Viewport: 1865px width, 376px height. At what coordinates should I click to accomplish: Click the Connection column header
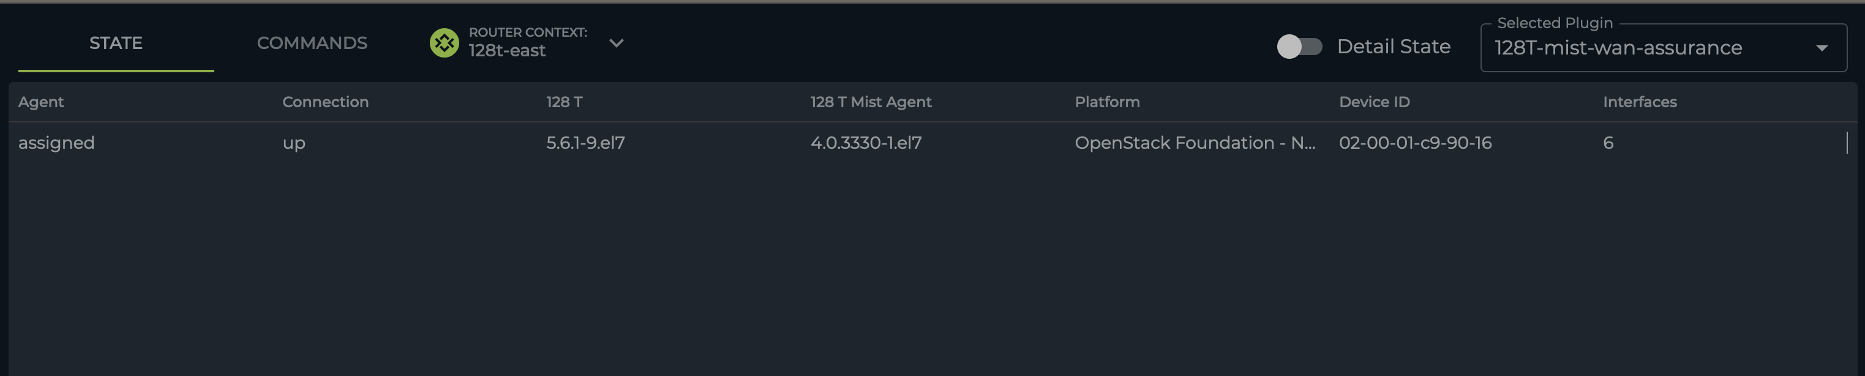325,102
